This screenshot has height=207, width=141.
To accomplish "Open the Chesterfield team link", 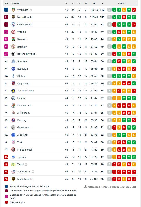I will tap(24, 25).
